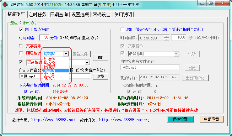Click countdown value 24分24秒
Image resolution: width=232 pixels, height=136 pixels.
60,92
